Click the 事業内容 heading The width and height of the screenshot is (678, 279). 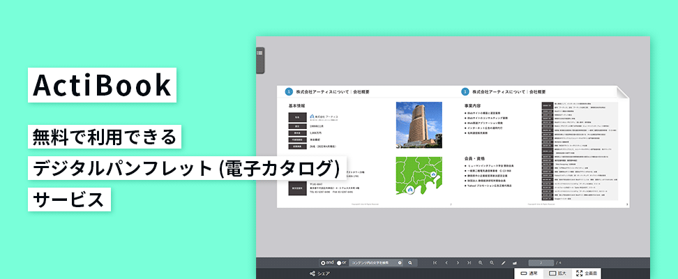click(473, 105)
